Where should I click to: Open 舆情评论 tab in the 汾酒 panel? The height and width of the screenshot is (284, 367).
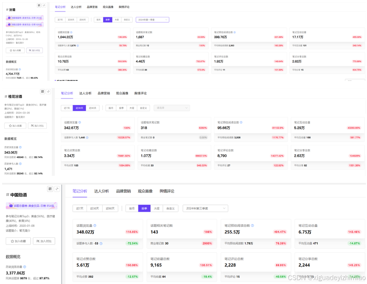124,7
